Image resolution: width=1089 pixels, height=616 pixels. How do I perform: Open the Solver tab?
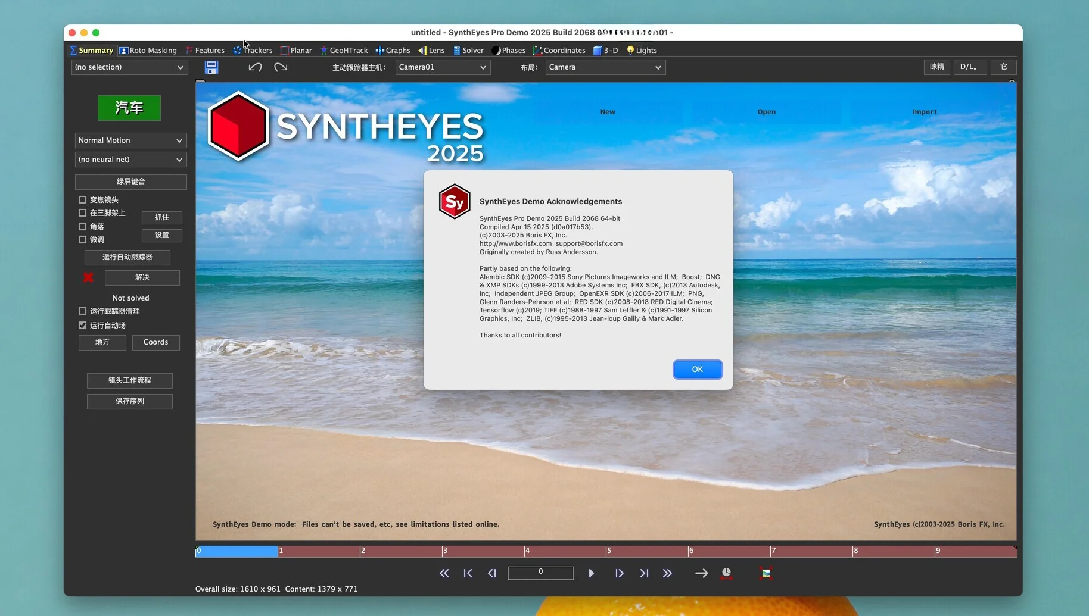pyautogui.click(x=468, y=51)
